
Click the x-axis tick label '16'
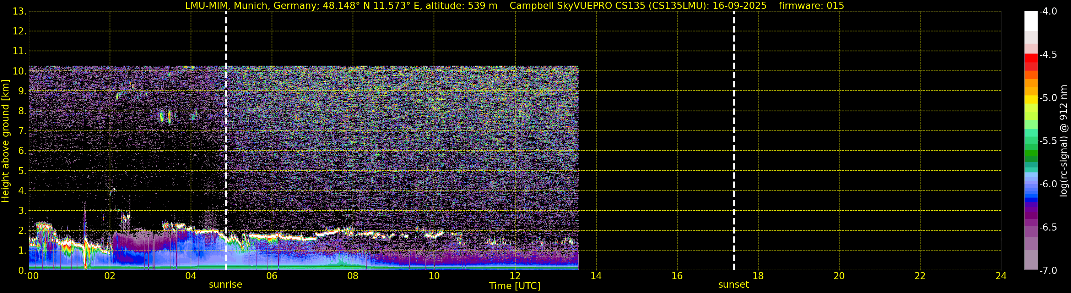(677, 276)
